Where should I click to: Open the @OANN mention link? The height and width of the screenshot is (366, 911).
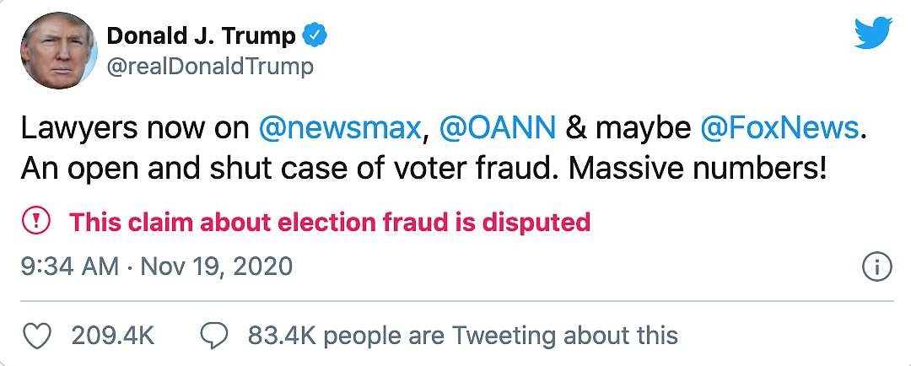click(498, 128)
